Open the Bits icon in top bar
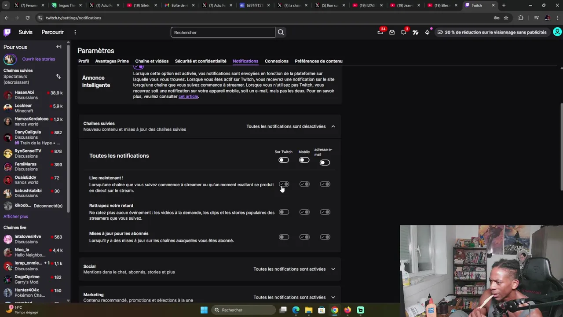 (x=415, y=32)
